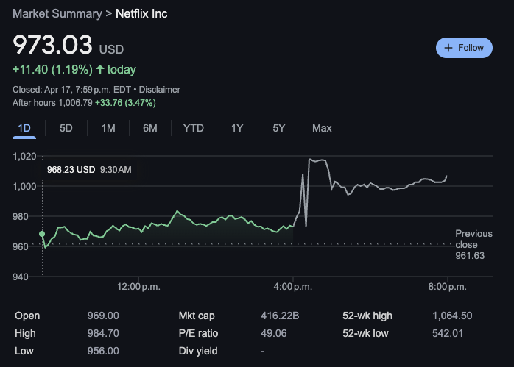Select the 1Y chart range
Screen dimensions: 514x367
click(x=237, y=128)
